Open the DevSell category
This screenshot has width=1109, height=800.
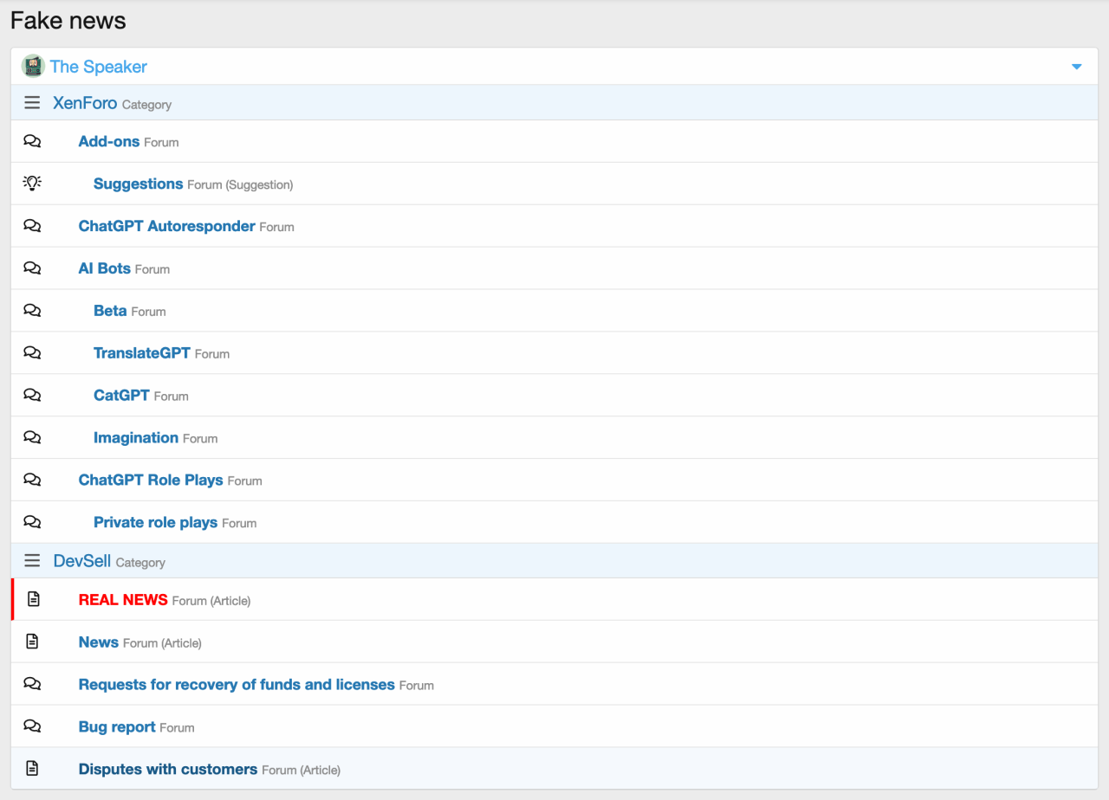[x=81, y=561]
